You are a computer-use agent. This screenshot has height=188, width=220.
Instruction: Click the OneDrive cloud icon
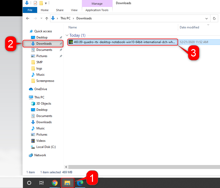(x=31, y=89)
